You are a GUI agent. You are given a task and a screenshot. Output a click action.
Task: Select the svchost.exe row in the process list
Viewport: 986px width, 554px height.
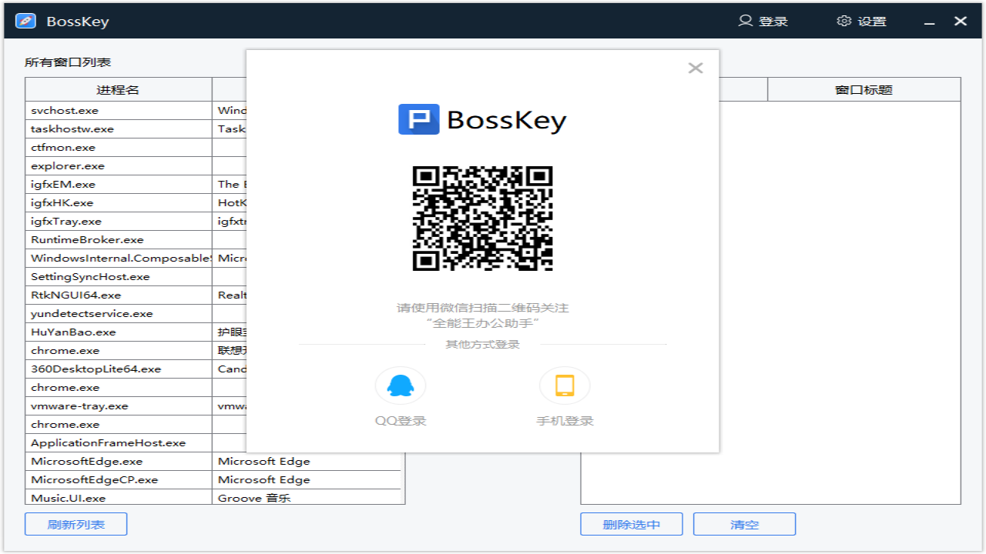[116, 110]
